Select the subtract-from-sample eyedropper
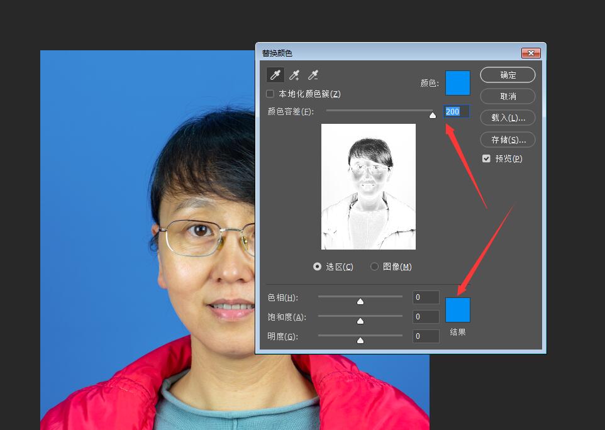The width and height of the screenshot is (605, 430). pos(313,74)
